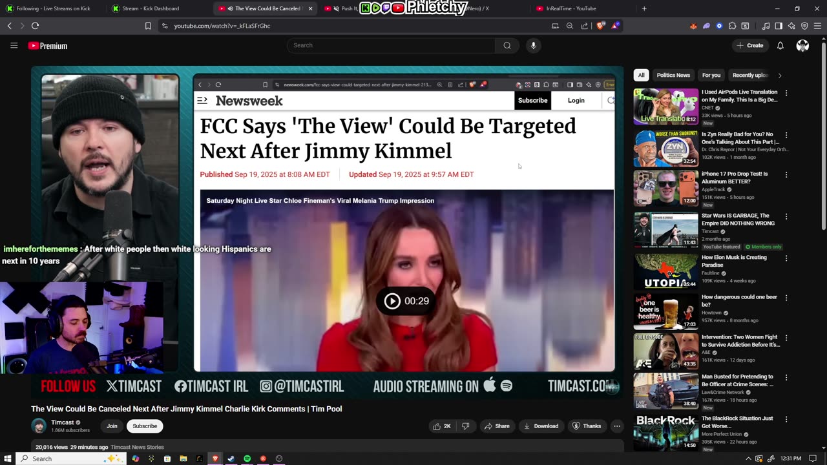Open Steam from the taskbar
827x465 pixels.
(x=231, y=459)
